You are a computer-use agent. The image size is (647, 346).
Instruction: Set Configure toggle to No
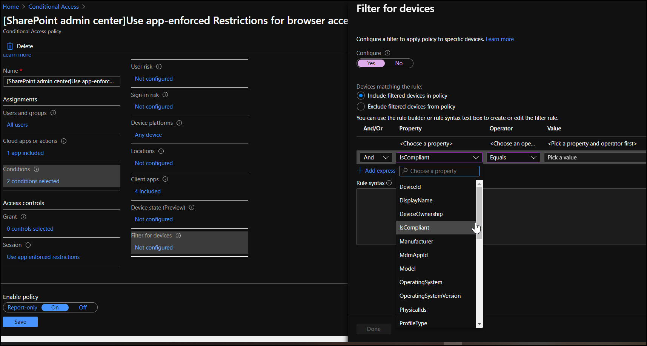pos(399,63)
